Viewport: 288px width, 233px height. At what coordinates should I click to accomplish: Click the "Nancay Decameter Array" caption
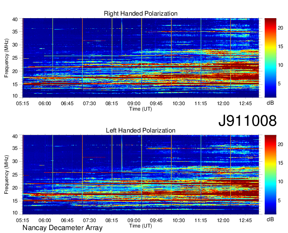[x=62, y=228]
